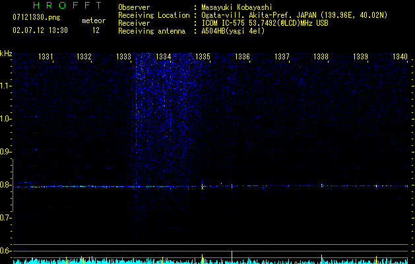
Task: Click the tallest yellow power spike after 1335
Action: click(x=232, y=257)
